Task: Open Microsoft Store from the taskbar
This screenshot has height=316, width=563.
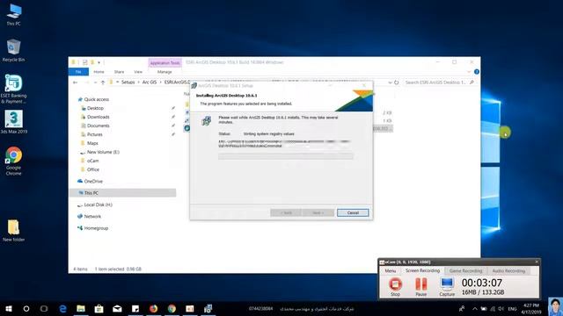Action: click(x=99, y=308)
